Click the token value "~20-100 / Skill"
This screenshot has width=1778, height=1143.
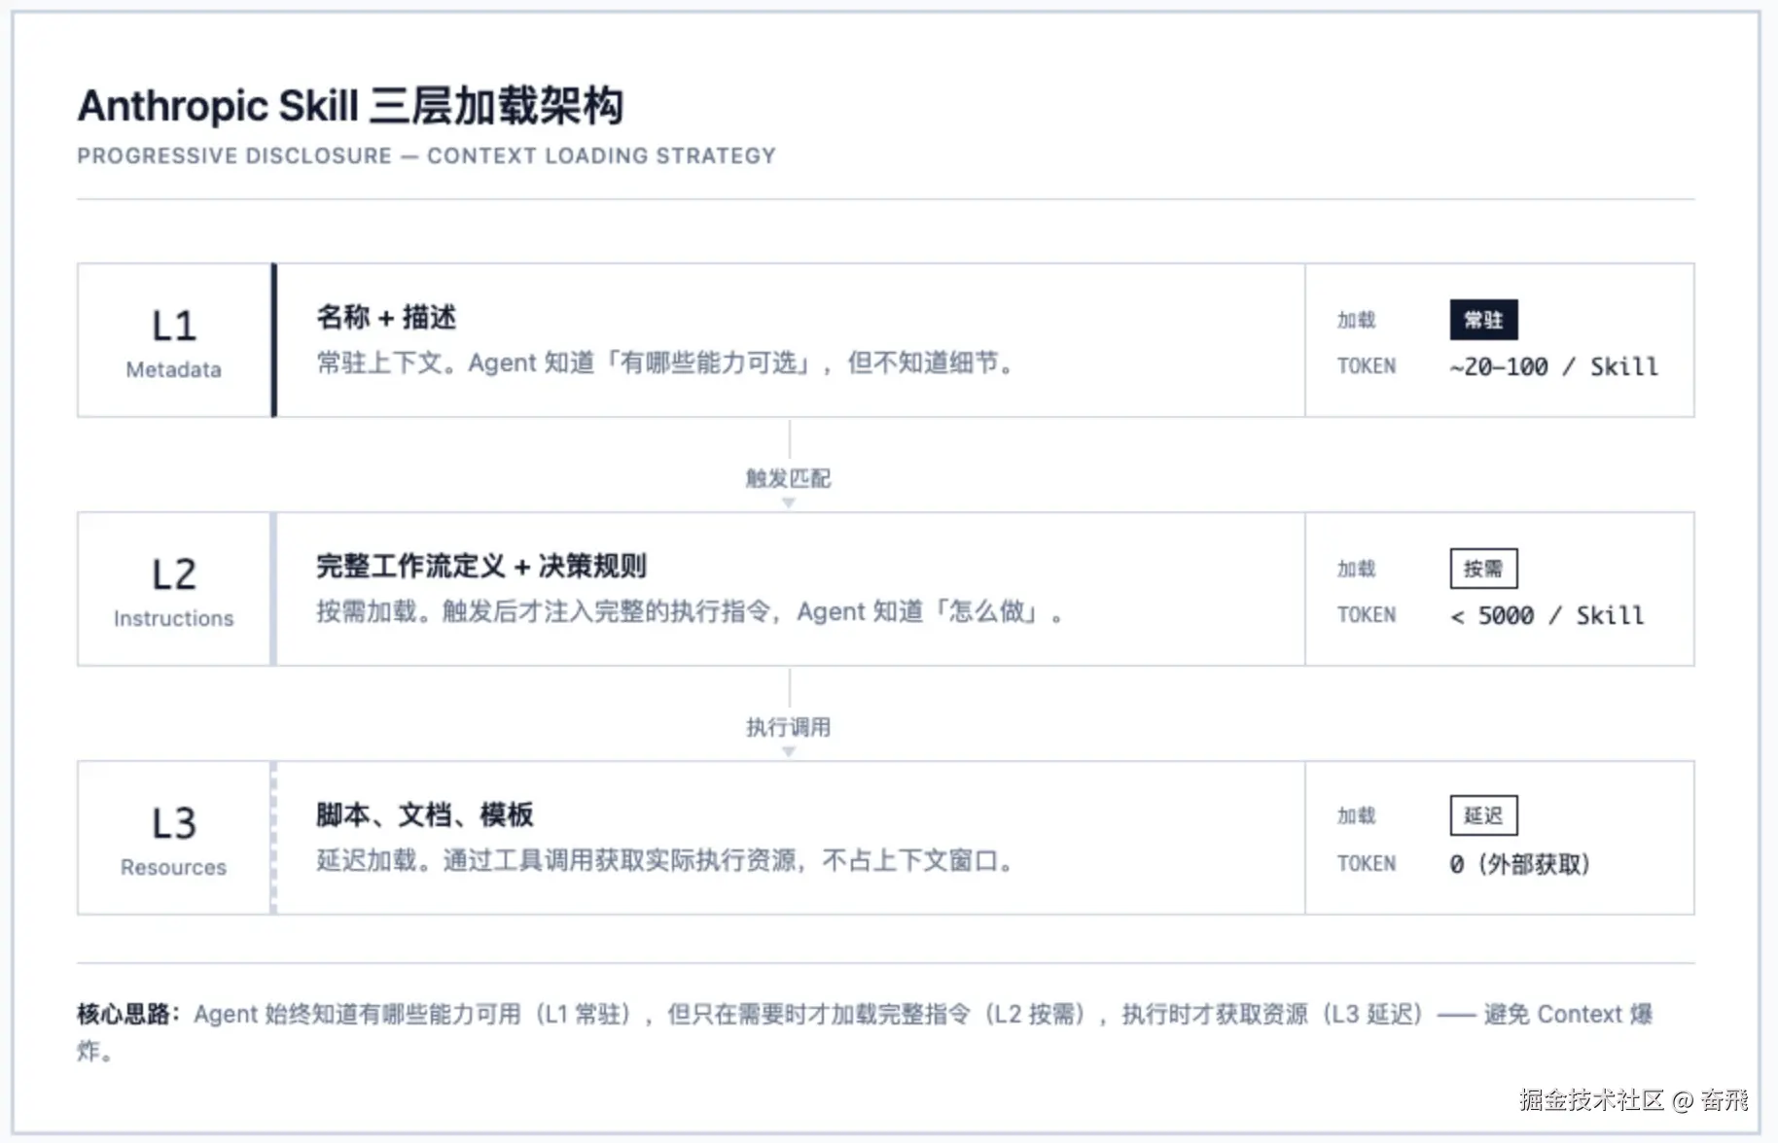pyautogui.click(x=1553, y=366)
